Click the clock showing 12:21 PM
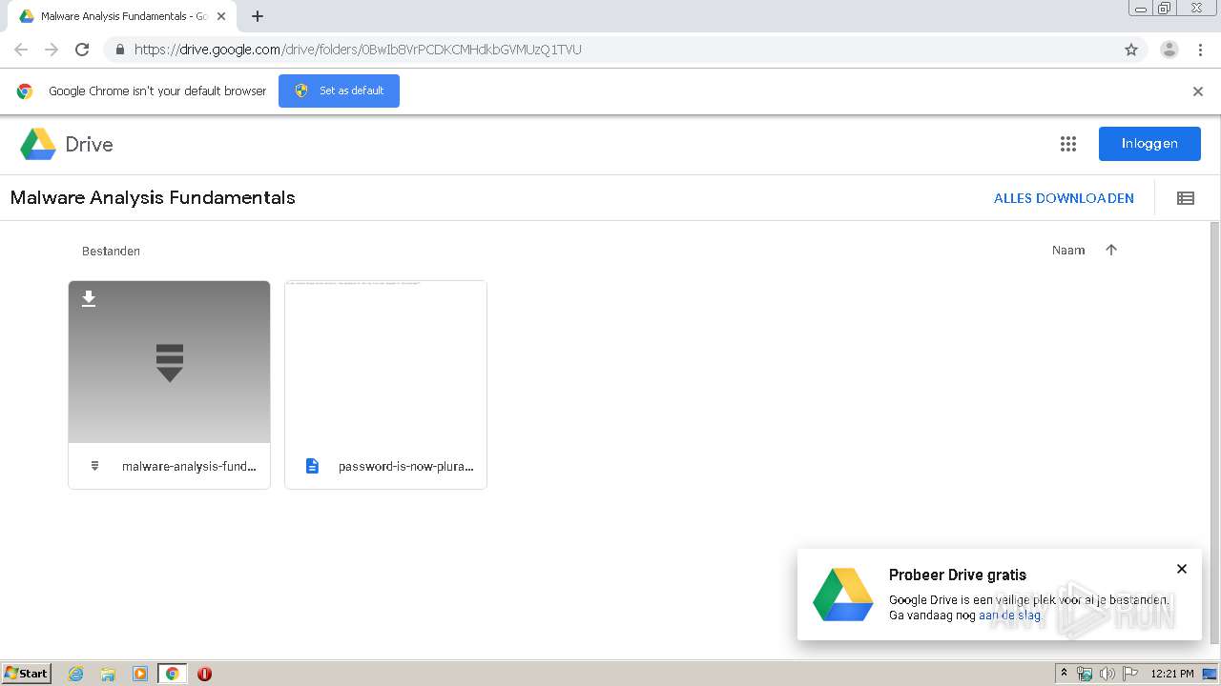Viewport: 1221px width, 686px height. click(x=1172, y=674)
